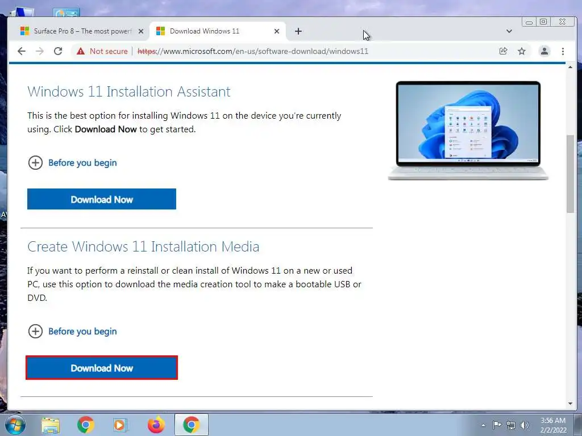Viewport: 582px width, 436px height.
Task: Open the Chrome profile avatar
Action: click(544, 51)
